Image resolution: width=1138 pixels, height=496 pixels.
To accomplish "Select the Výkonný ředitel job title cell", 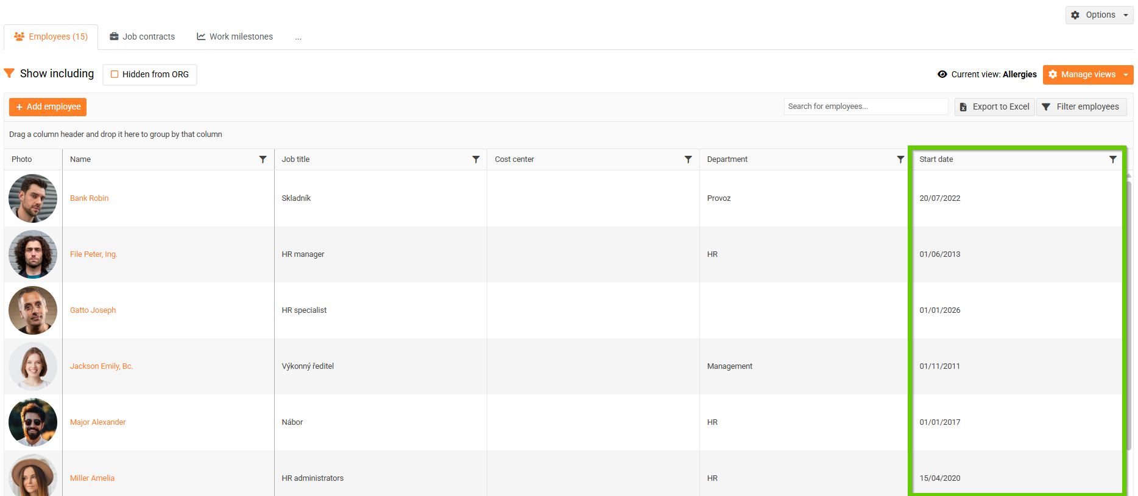I will (381, 366).
